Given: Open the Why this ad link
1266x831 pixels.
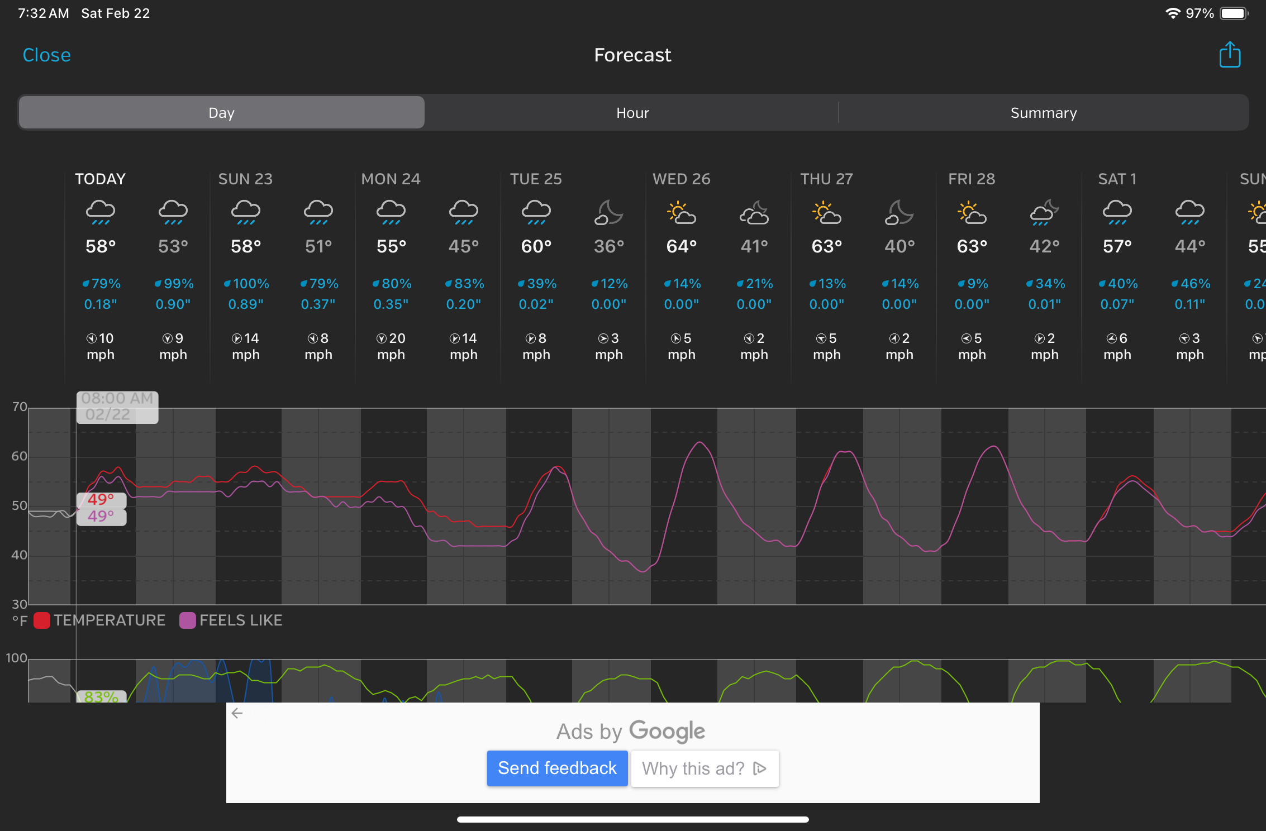Looking at the screenshot, I should [x=693, y=768].
